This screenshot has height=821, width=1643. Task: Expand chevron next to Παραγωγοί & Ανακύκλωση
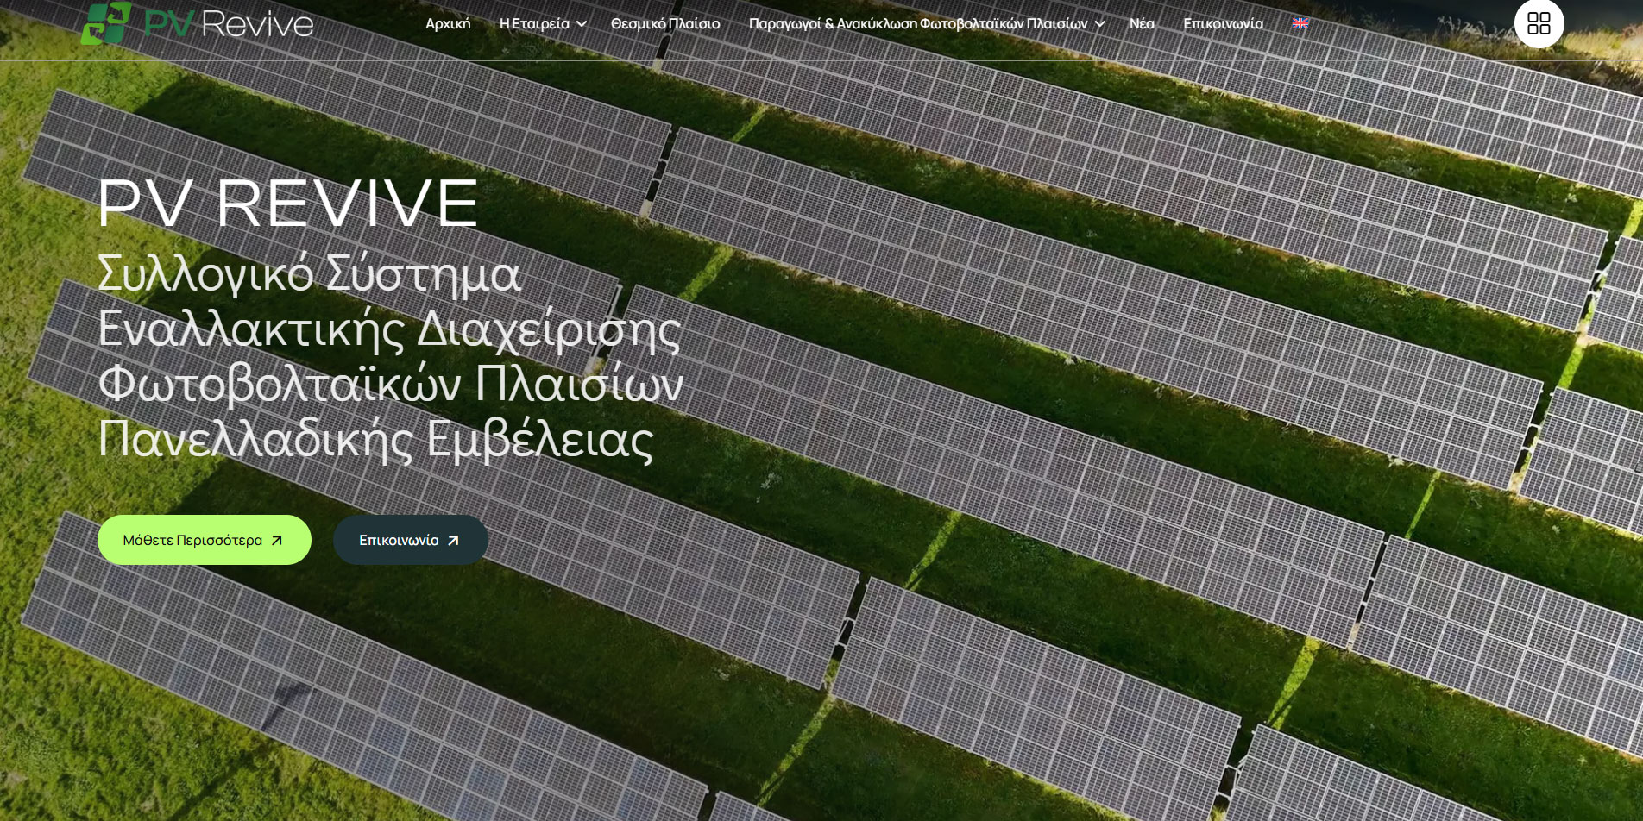[x=1099, y=24]
